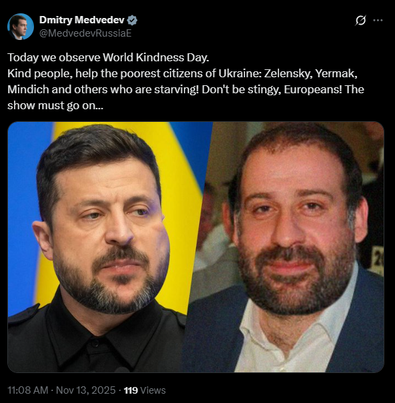The height and width of the screenshot is (403, 395).
Task: Open the three-dot more options menu
Action: (x=378, y=20)
